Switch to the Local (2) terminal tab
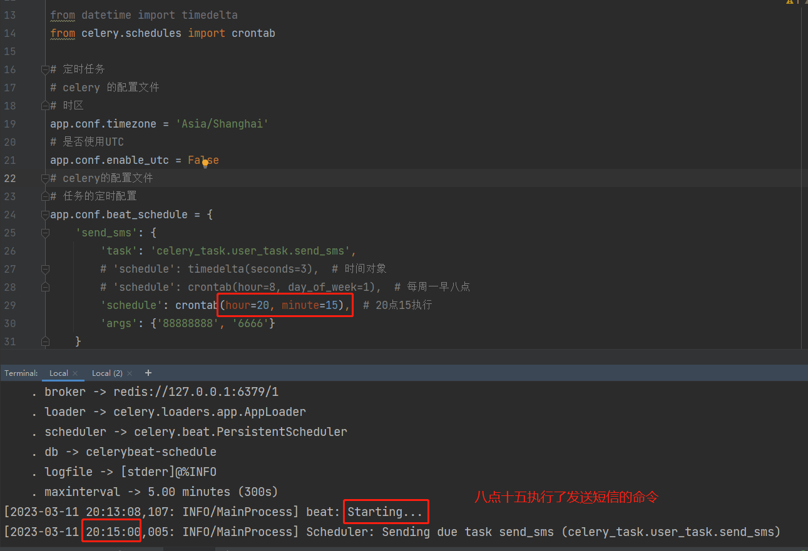Screen dimensions: 808x551 point(107,373)
